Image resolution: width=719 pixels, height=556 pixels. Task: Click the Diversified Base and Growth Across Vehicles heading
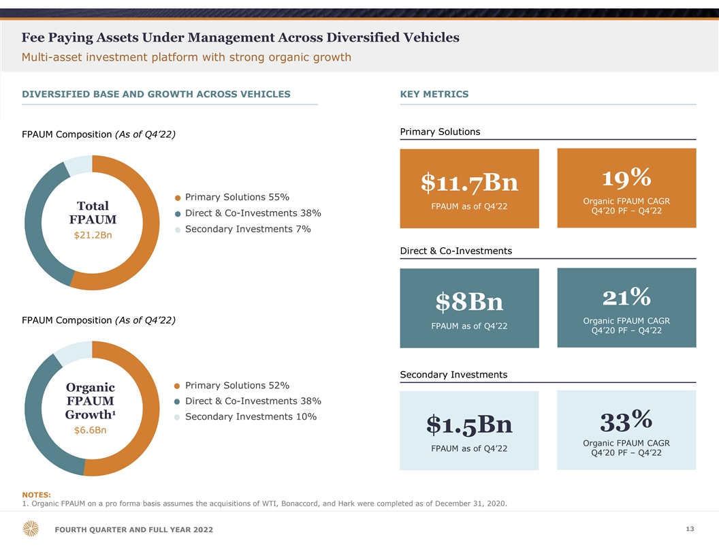click(156, 94)
